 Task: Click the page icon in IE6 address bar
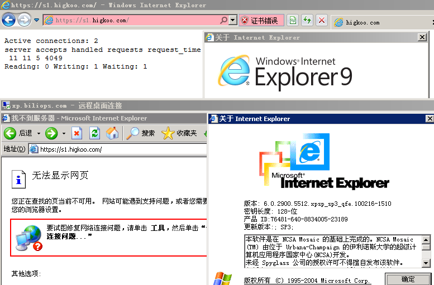click(34, 149)
